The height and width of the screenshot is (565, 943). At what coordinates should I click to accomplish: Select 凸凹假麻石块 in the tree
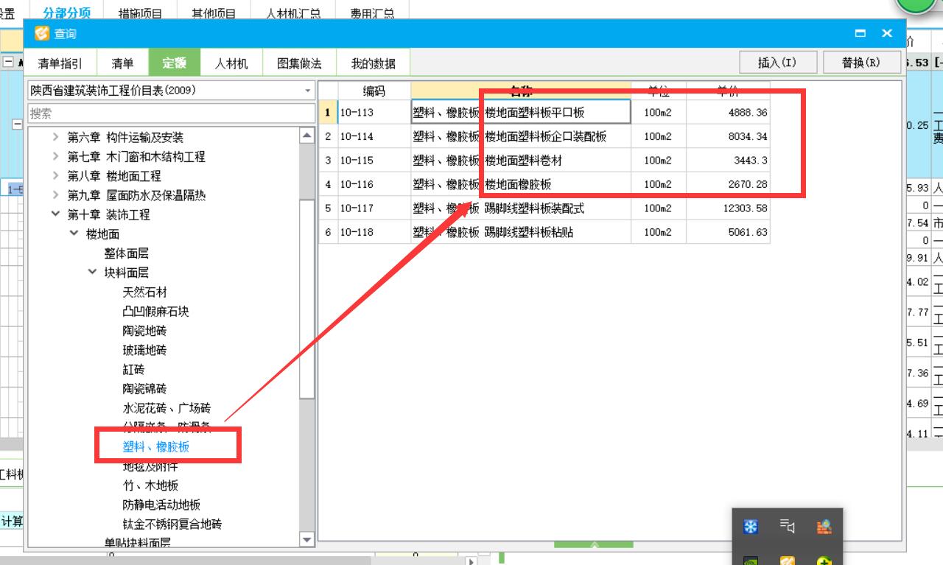point(155,311)
